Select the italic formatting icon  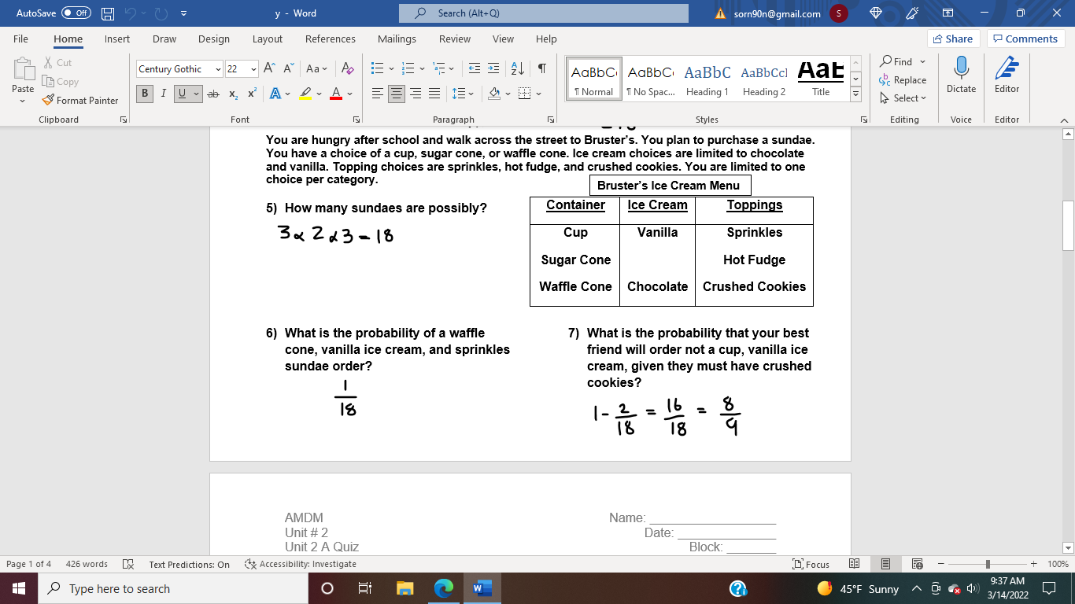point(161,93)
